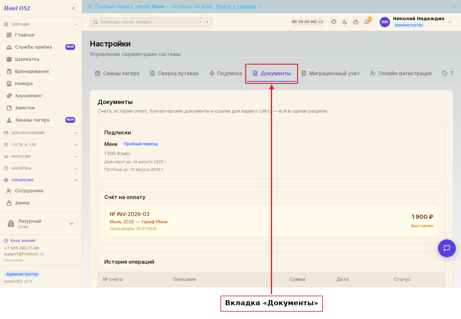Select the Документы tab
The image size is (461, 319).
point(271,73)
